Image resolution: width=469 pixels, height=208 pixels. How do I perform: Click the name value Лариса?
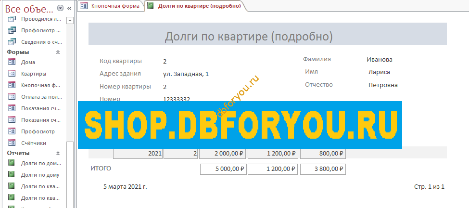[x=379, y=72]
